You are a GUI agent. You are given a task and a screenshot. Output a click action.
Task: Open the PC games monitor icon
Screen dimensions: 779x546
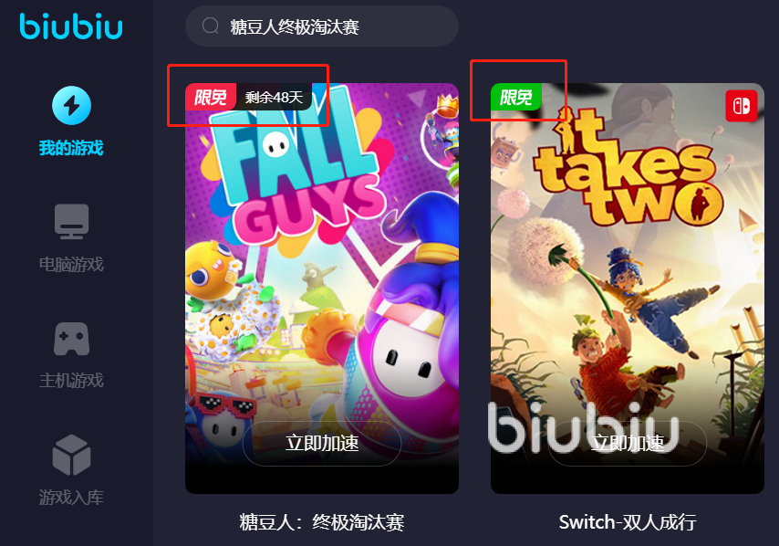click(x=71, y=222)
